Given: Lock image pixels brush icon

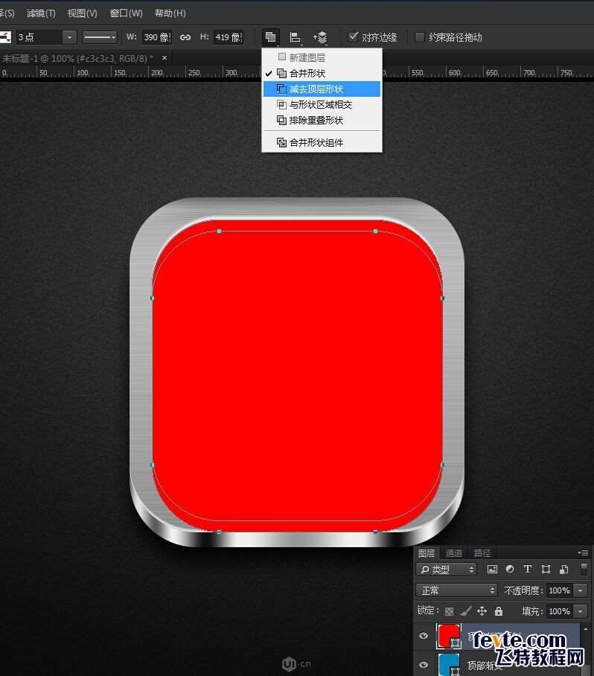Looking at the screenshot, I should 465,611.
